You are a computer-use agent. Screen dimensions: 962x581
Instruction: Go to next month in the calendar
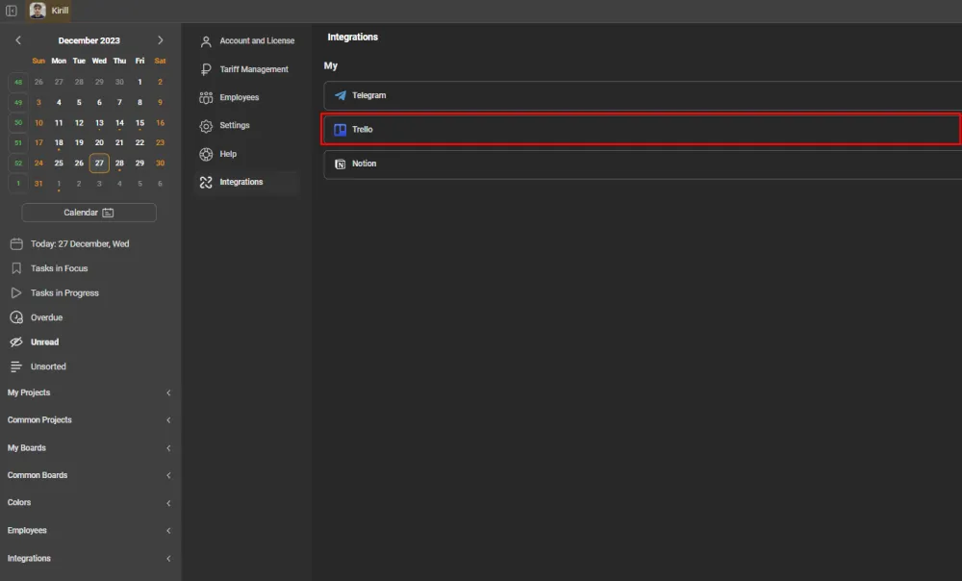[161, 40]
